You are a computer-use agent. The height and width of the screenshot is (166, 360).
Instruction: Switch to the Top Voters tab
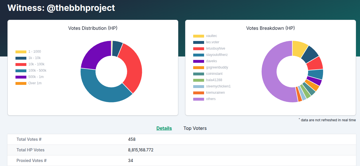click(195, 128)
